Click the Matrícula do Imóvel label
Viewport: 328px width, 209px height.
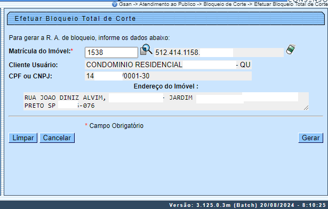point(41,51)
